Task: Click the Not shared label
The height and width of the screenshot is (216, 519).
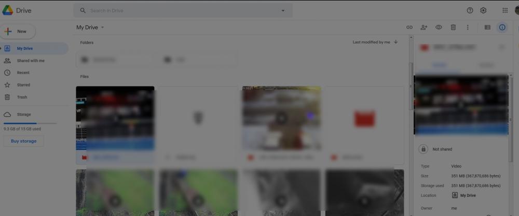Action: click(x=442, y=149)
